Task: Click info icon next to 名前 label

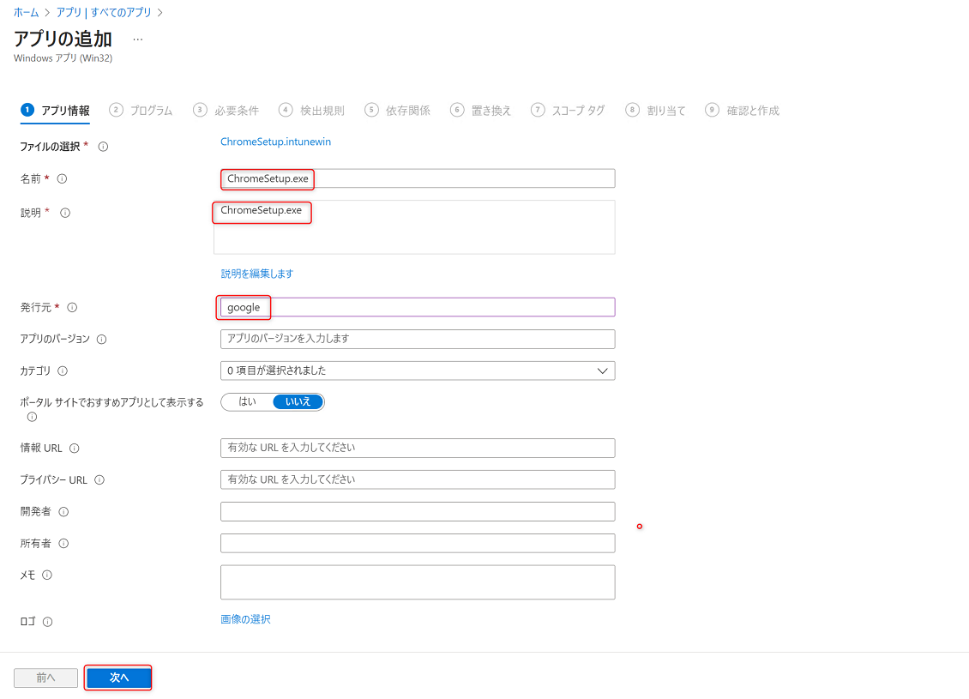Action: (62, 179)
